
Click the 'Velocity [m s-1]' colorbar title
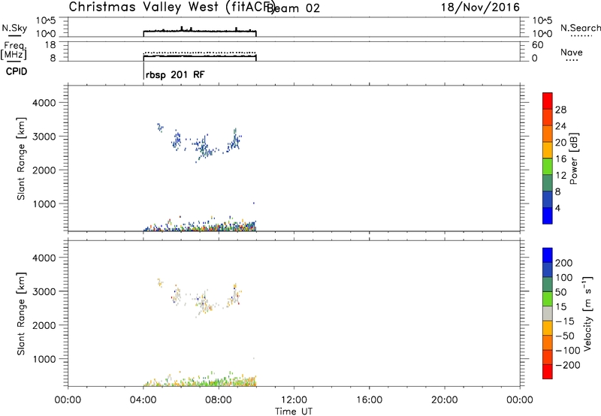coord(587,313)
